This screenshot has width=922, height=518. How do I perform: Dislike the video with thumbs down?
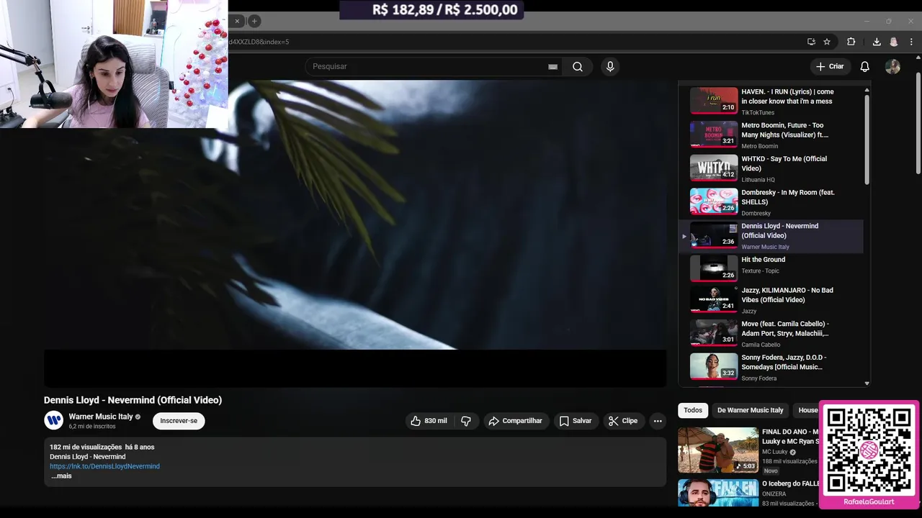466,421
